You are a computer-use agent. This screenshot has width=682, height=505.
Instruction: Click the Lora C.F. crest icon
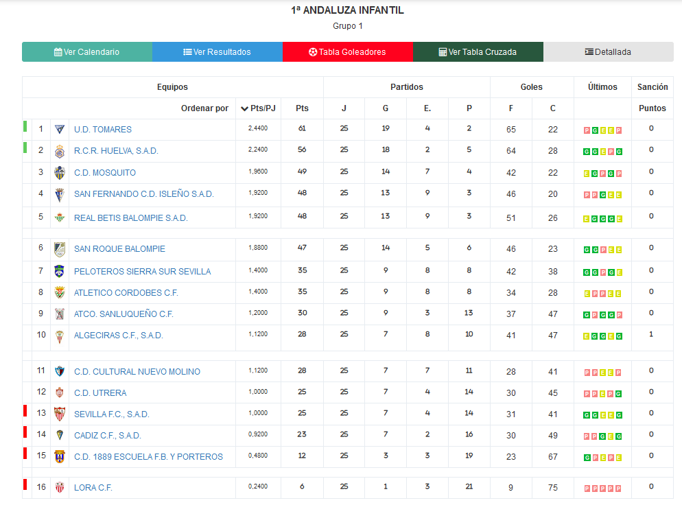(x=60, y=487)
